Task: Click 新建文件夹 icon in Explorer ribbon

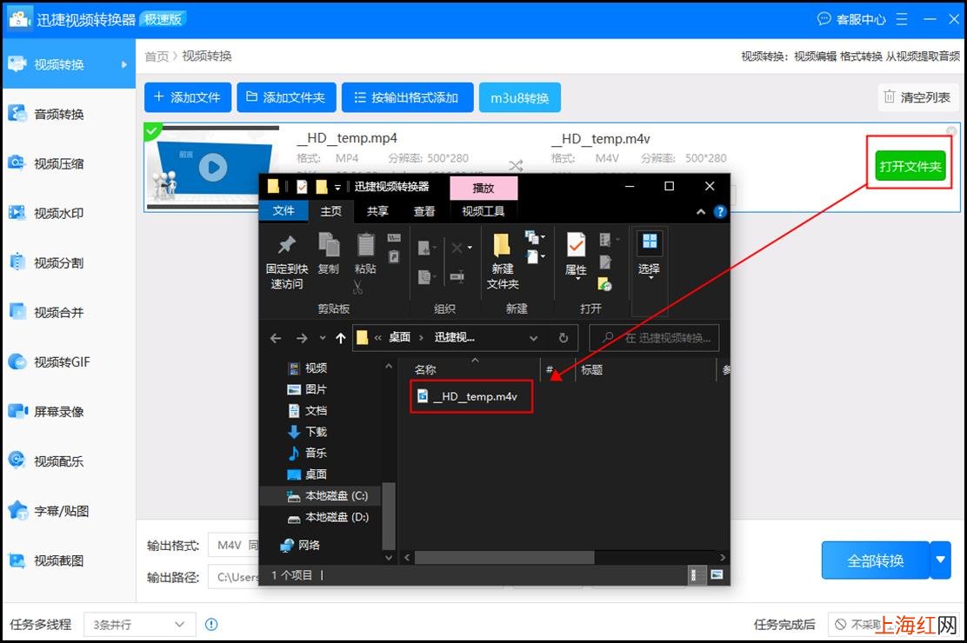Action: [x=502, y=245]
